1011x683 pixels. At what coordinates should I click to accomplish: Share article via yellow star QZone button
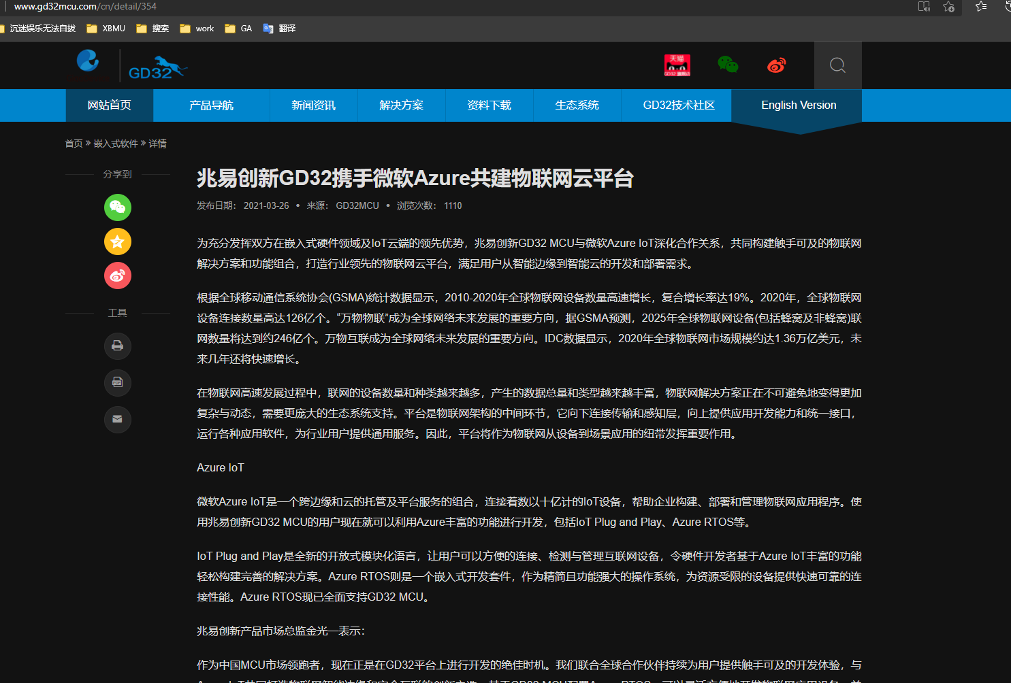coord(118,241)
